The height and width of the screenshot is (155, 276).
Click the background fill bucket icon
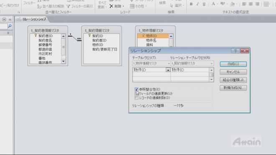coord(233,4)
